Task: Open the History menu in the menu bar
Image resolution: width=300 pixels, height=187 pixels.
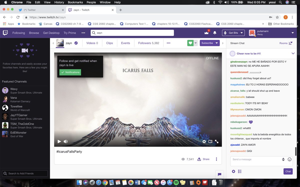Action: [59, 2]
